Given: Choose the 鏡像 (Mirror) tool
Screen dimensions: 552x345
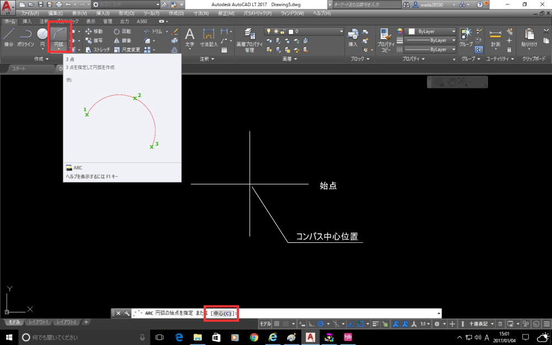Looking at the screenshot, I should click(x=122, y=40).
